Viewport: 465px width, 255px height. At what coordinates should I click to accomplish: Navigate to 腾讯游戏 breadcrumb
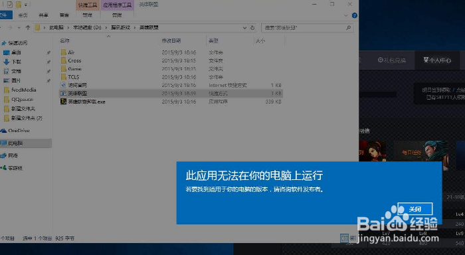click(x=120, y=28)
